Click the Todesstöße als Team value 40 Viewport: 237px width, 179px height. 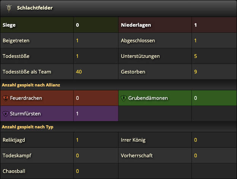click(x=79, y=72)
